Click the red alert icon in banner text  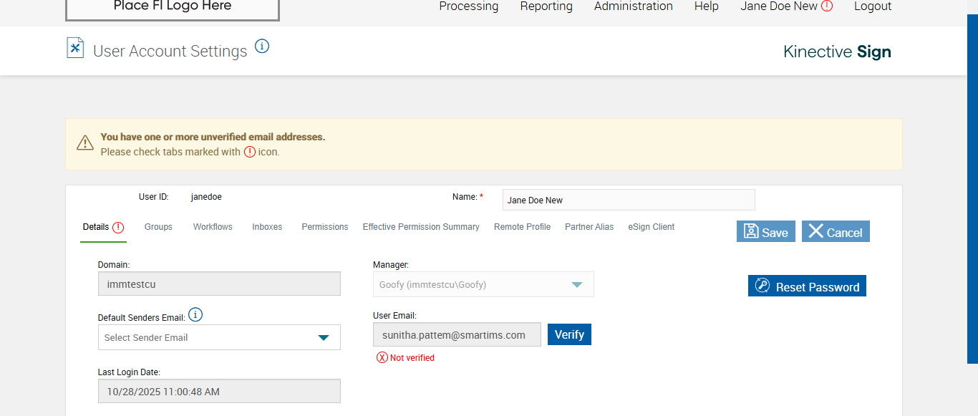(250, 152)
